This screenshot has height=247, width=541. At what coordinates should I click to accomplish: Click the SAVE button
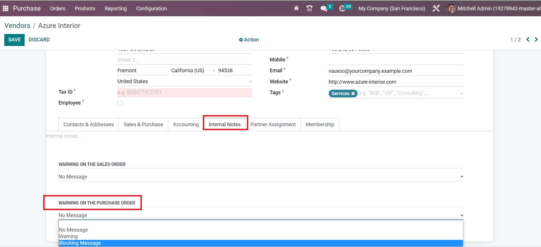click(x=14, y=40)
